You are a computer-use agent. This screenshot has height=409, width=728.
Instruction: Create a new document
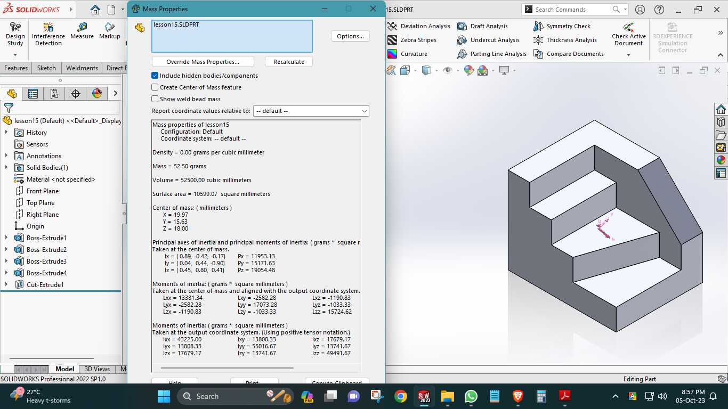pyautogui.click(x=111, y=10)
